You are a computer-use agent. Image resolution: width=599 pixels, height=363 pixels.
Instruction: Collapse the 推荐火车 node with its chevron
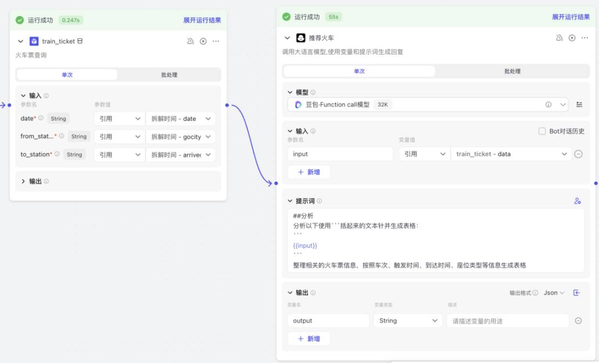[x=287, y=38]
